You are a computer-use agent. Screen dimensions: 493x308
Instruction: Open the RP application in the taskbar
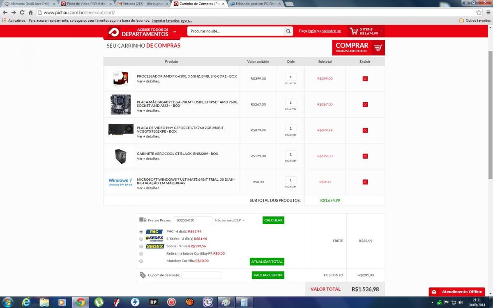point(153,302)
